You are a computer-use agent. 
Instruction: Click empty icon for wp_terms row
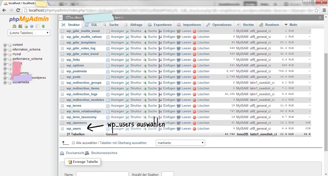click(x=178, y=106)
